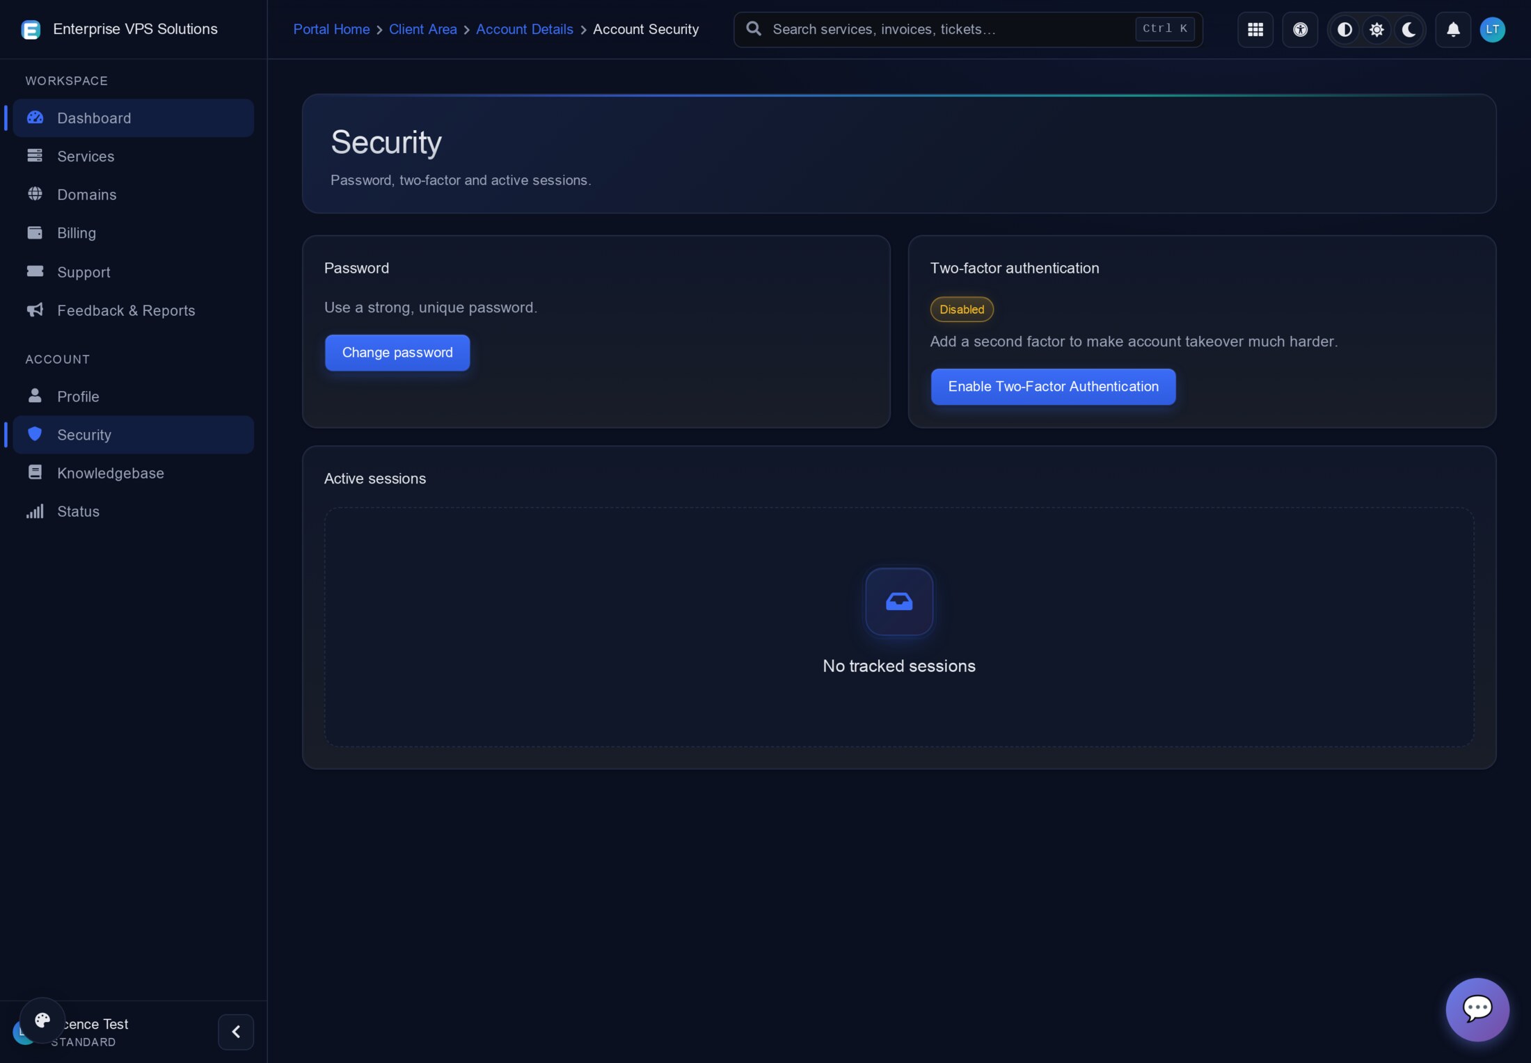This screenshot has height=1063, width=1531.
Task: Click Enable Two-Factor Authentication button
Action: click(x=1053, y=387)
